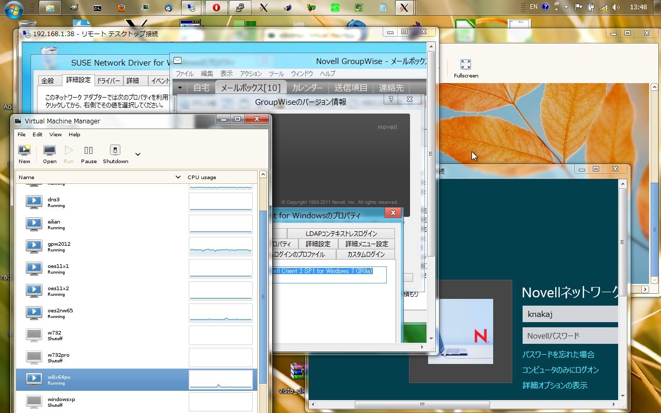Viewport: 661px width, 413px height.
Task: Open Name column sort dropdown arrow
Action: [x=179, y=177]
